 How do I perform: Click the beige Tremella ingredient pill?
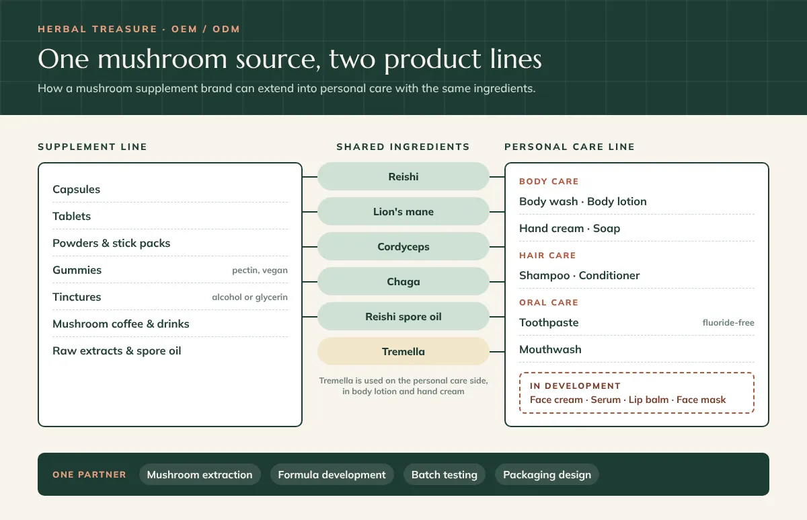pos(403,352)
